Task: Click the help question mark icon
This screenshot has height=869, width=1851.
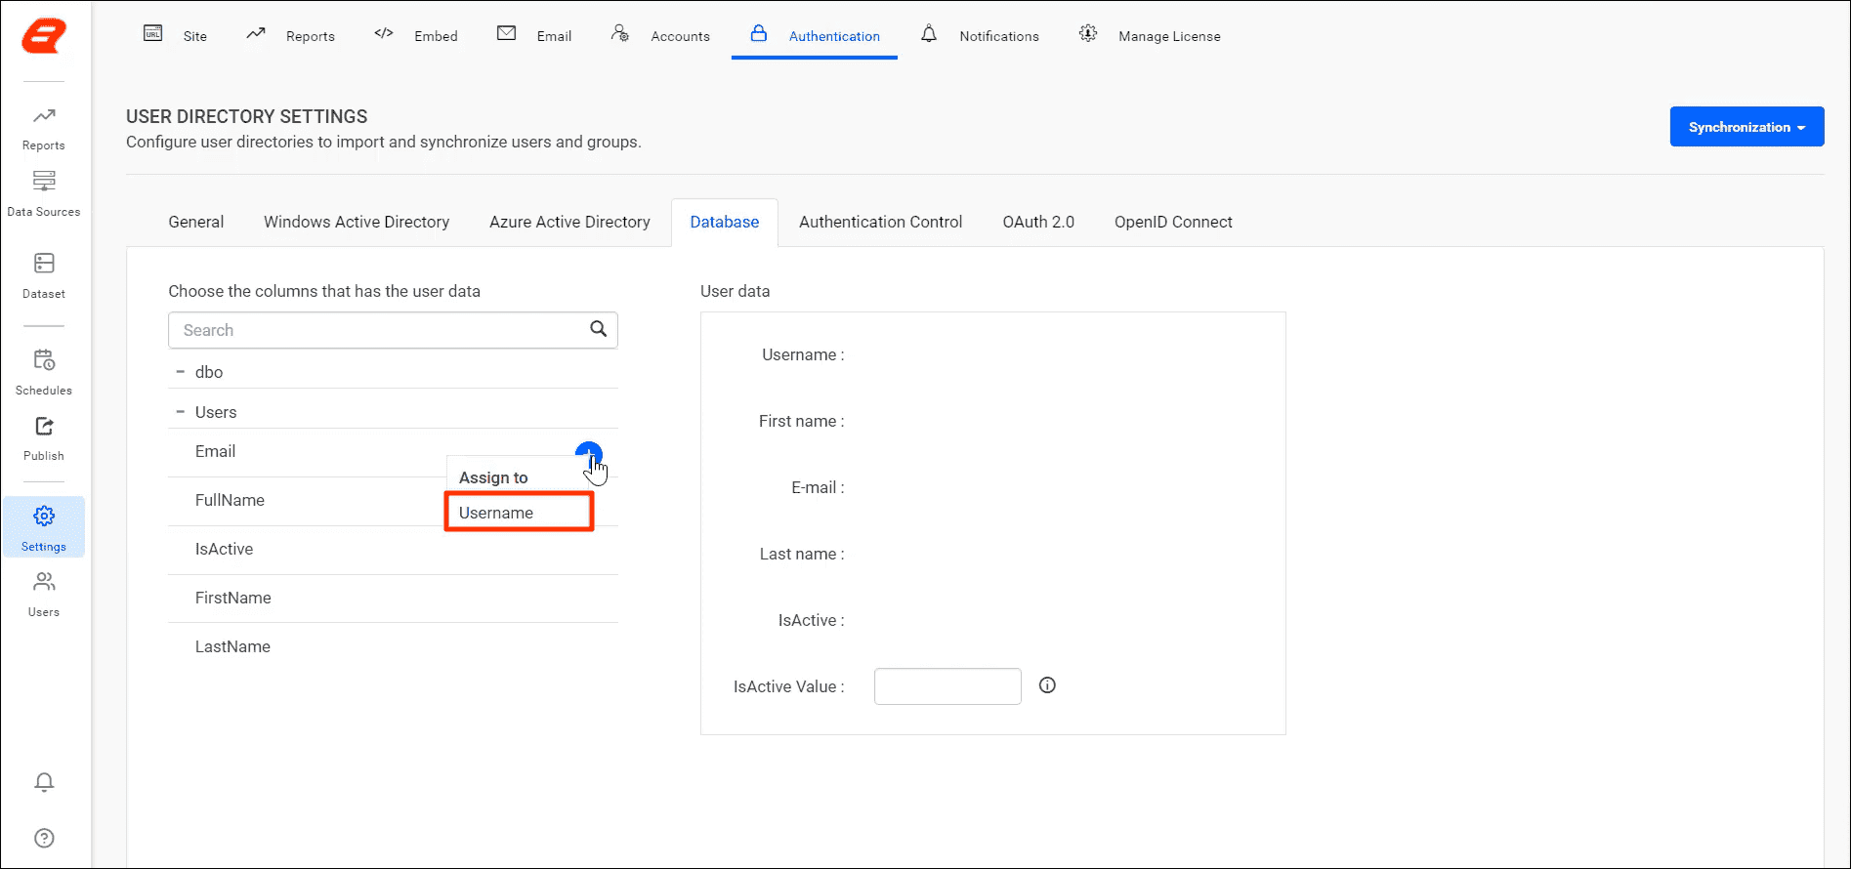Action: 44,838
